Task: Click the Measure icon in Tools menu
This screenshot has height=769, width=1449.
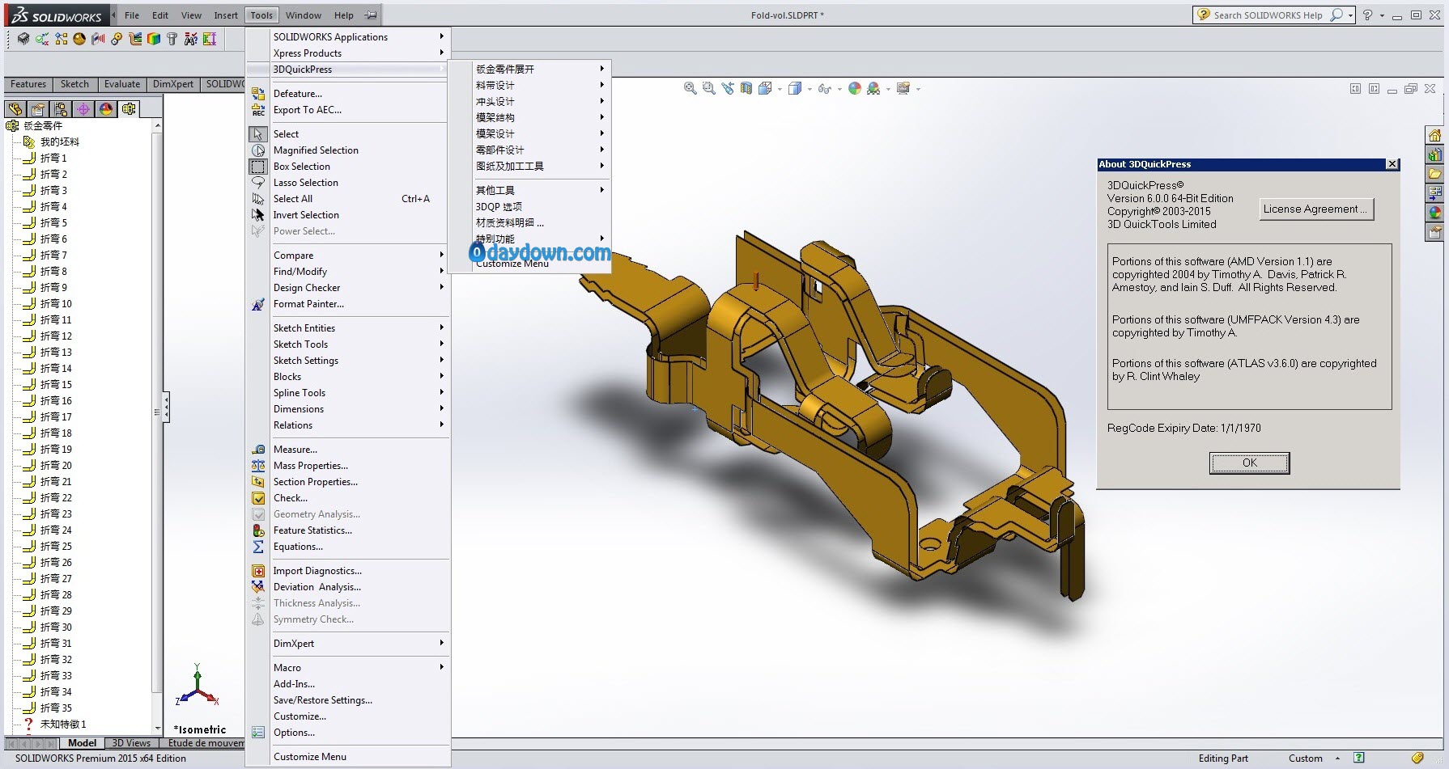Action: tap(258, 450)
